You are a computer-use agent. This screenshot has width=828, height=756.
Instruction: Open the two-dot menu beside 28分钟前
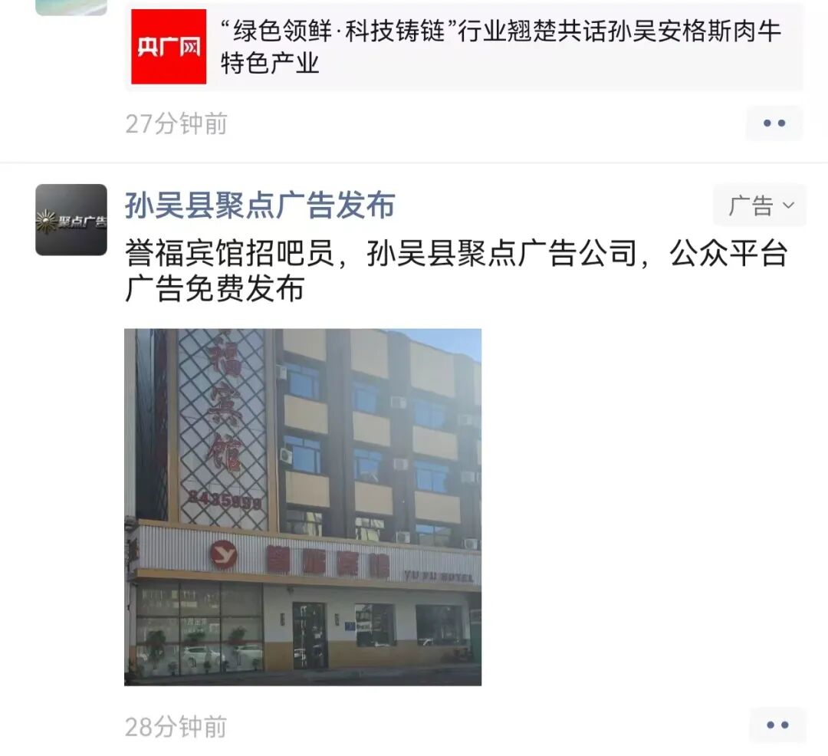click(777, 725)
